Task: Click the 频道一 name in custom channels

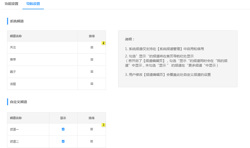Action: 14,129
